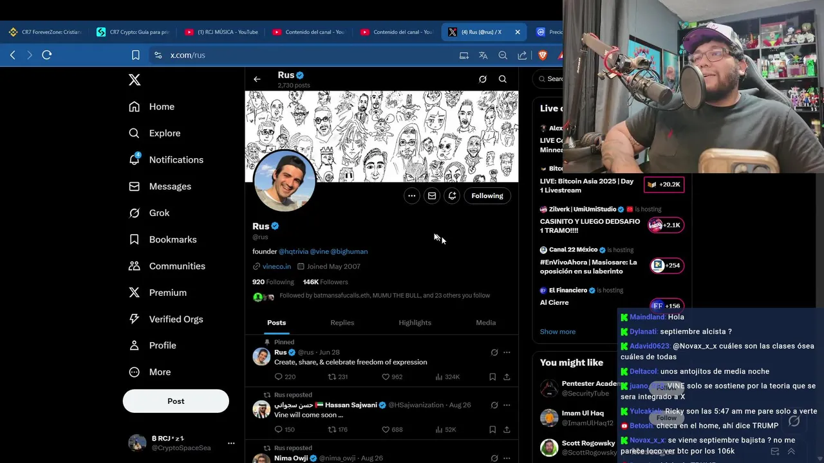Click Brave shields icon
The height and width of the screenshot is (463, 824).
coord(542,55)
